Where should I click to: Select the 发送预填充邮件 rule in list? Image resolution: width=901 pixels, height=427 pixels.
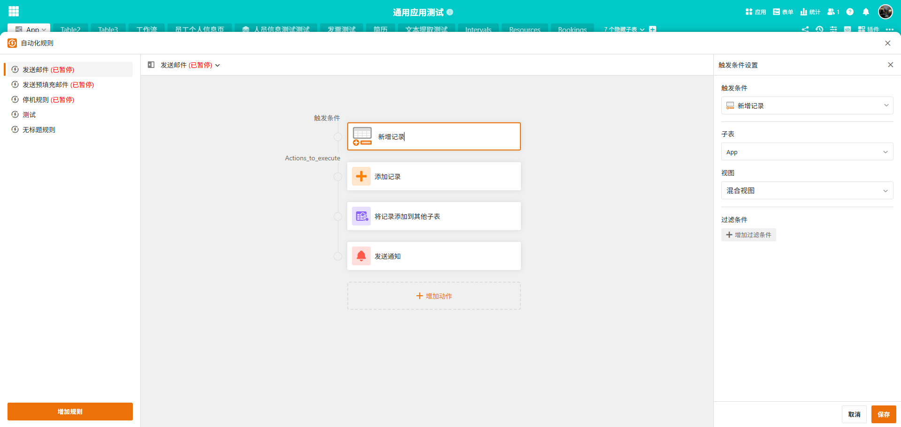click(x=58, y=85)
